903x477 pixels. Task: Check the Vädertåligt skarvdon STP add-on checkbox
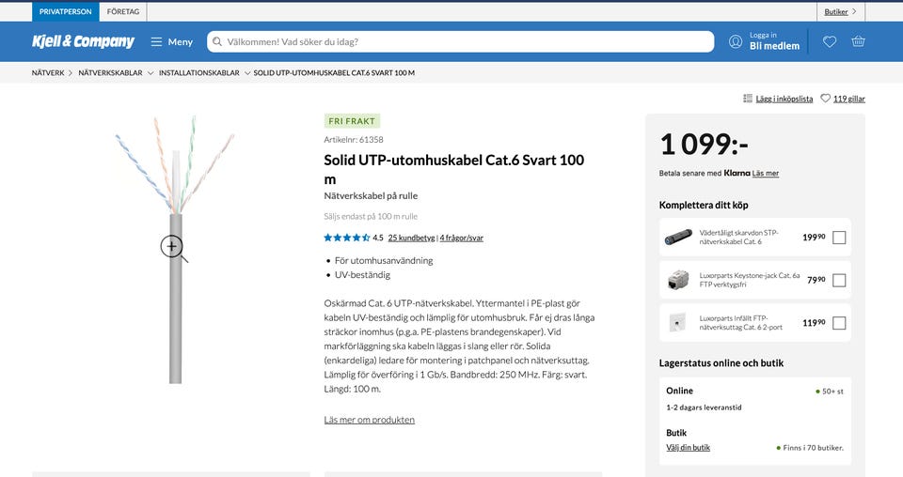click(x=839, y=238)
